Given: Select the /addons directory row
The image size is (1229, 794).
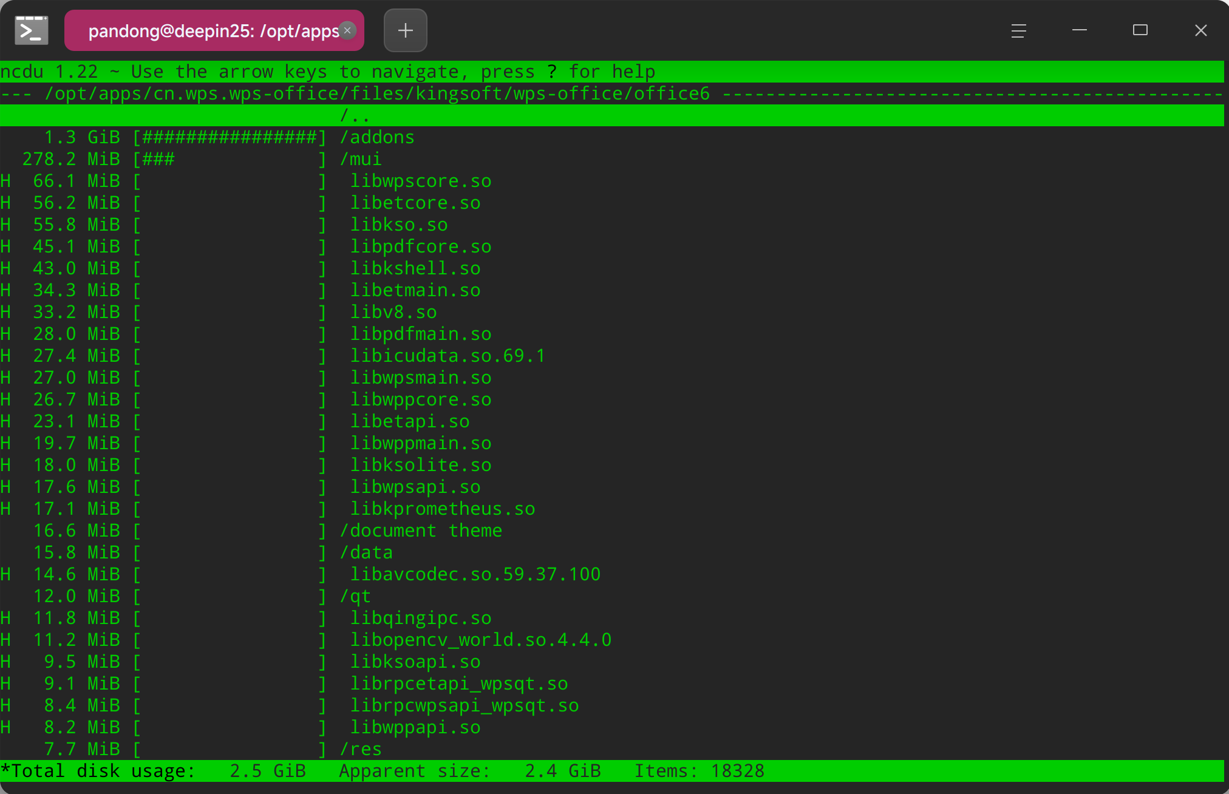Looking at the screenshot, I should click(612, 137).
